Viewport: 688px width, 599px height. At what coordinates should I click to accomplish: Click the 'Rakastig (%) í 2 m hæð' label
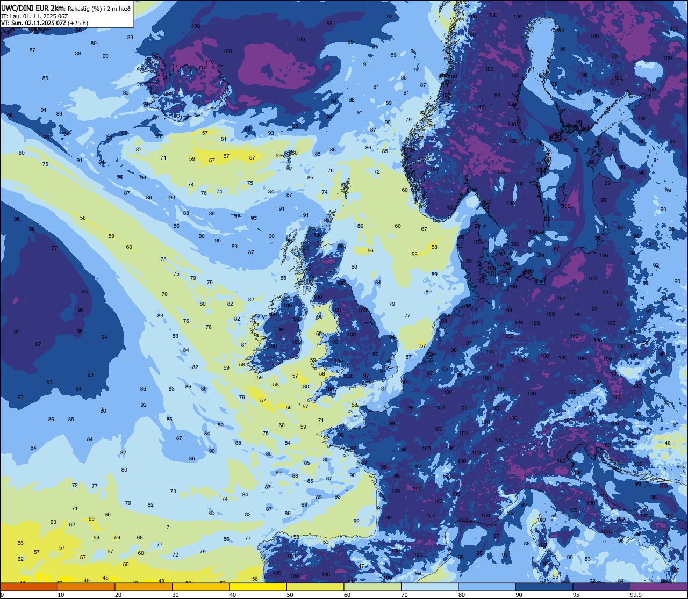98,8
